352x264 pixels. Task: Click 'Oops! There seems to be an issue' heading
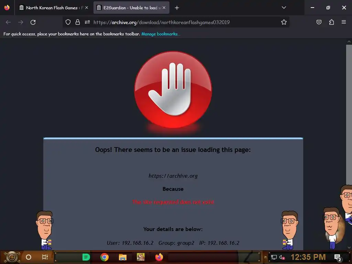(173, 150)
